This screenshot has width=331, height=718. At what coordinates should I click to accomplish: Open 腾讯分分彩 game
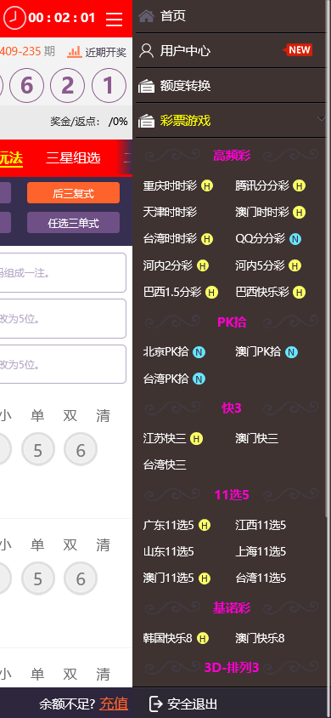tap(262, 186)
